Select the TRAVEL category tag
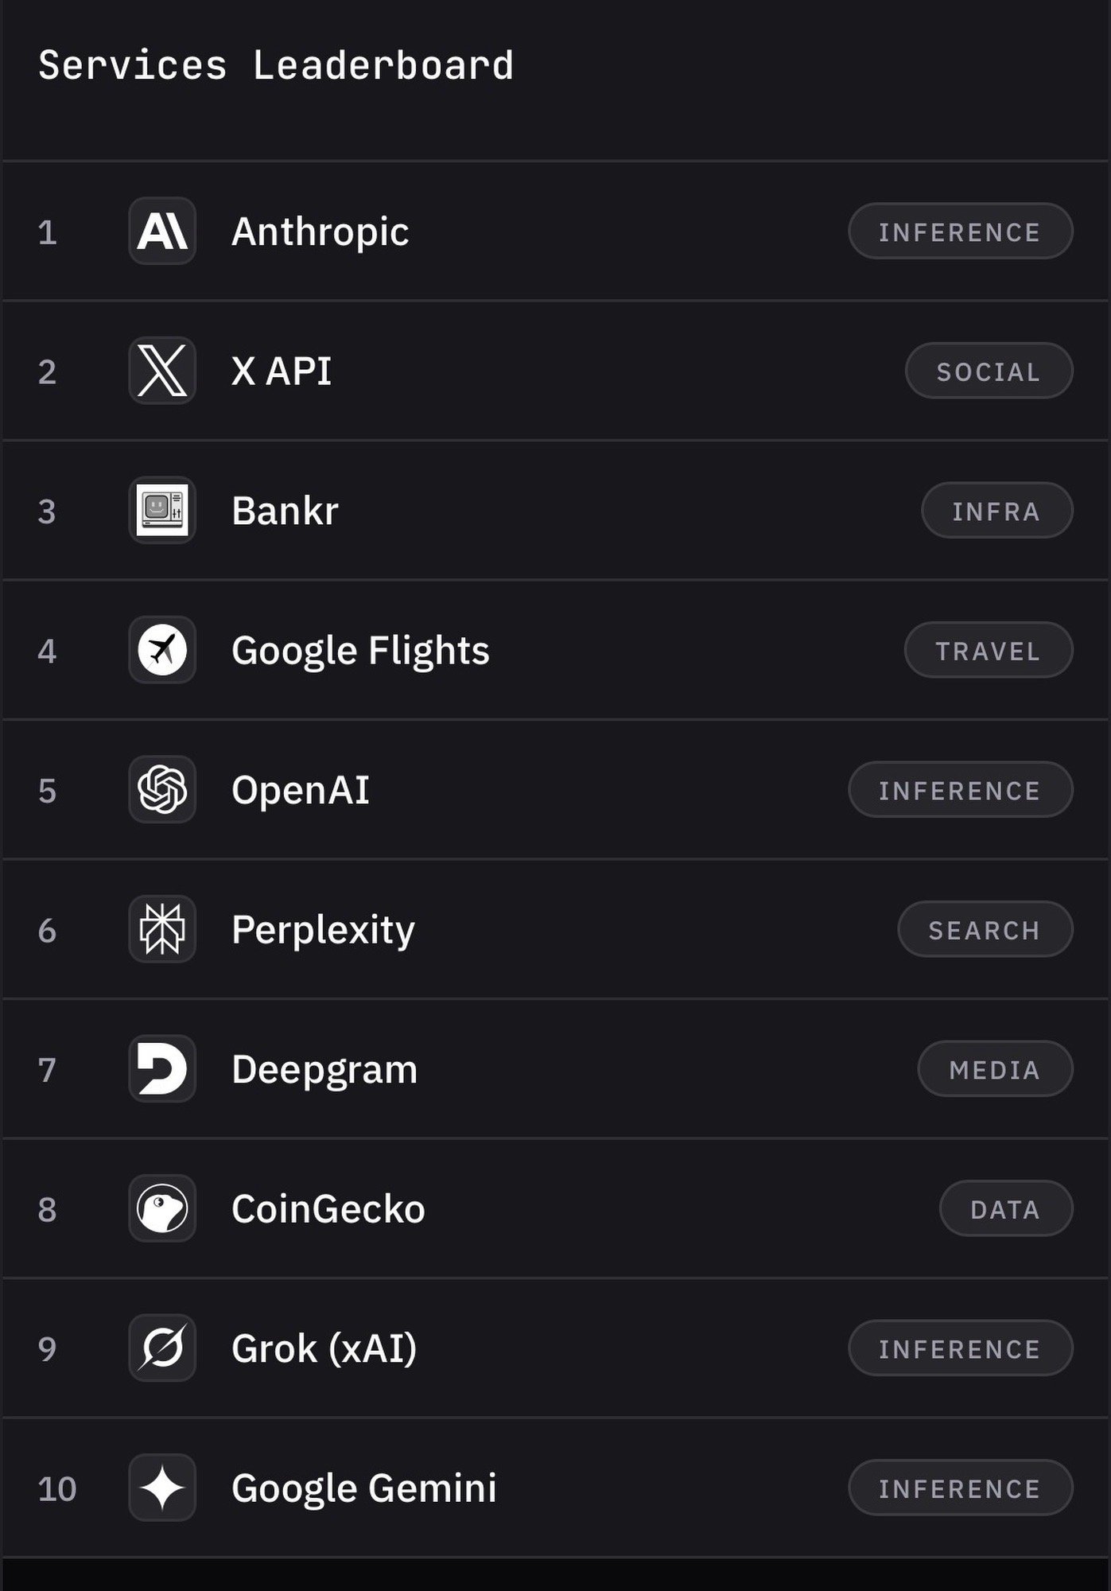The height and width of the screenshot is (1591, 1111). coord(988,651)
